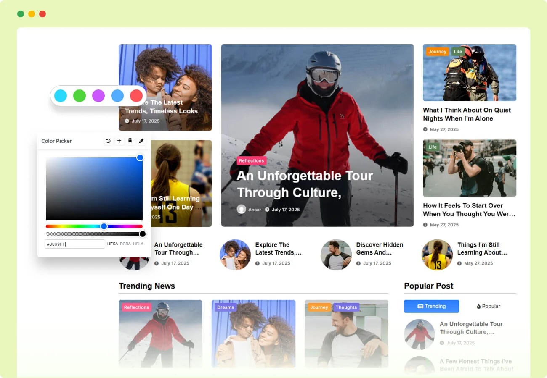Open the Popular tab in Popular Post
Screen dimensions: 547x378
pos(488,306)
